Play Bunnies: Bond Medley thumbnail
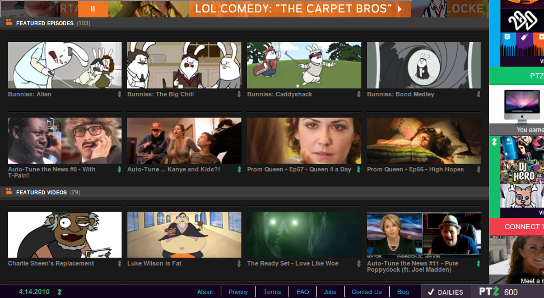The height and width of the screenshot is (298, 544). click(x=424, y=65)
